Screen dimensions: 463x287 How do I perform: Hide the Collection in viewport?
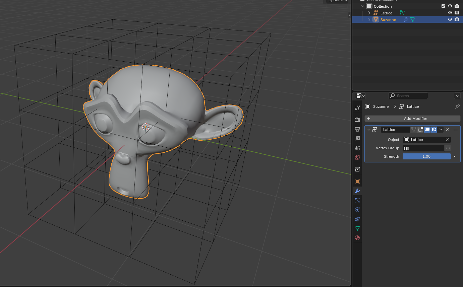click(x=450, y=6)
